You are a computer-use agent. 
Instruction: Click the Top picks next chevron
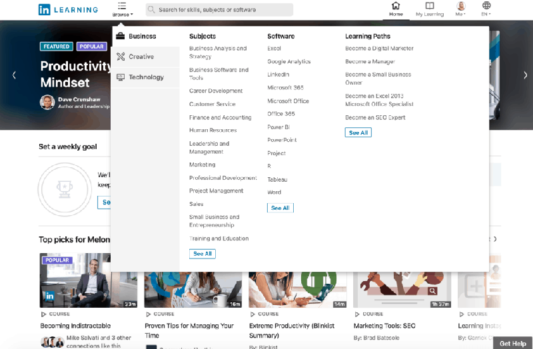click(x=495, y=239)
